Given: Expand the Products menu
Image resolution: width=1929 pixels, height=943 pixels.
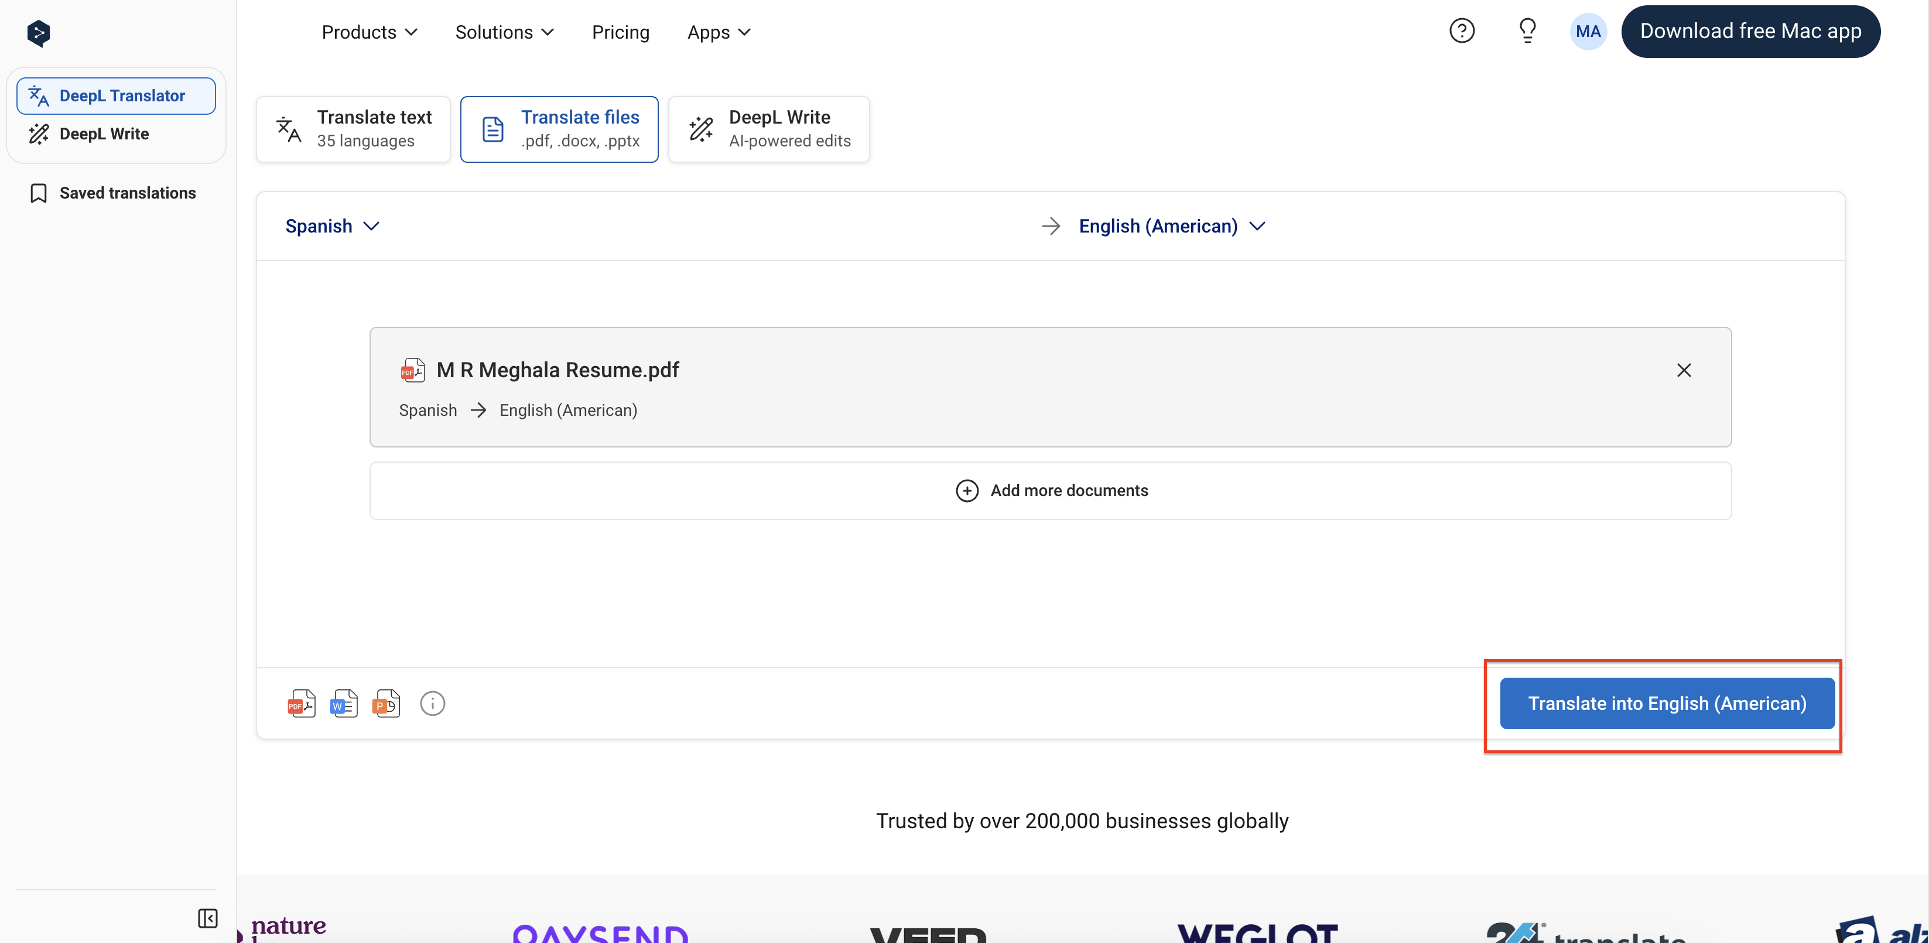Looking at the screenshot, I should click(369, 32).
